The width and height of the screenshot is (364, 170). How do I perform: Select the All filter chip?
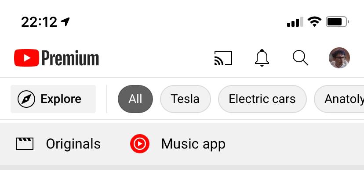click(135, 99)
